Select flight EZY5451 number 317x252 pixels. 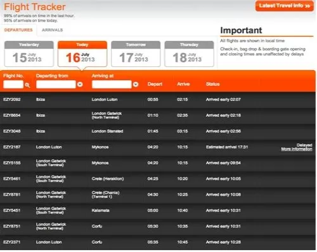coord(12,210)
